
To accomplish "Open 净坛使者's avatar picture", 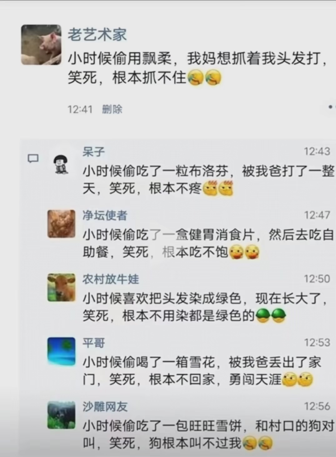I will 61,224.
